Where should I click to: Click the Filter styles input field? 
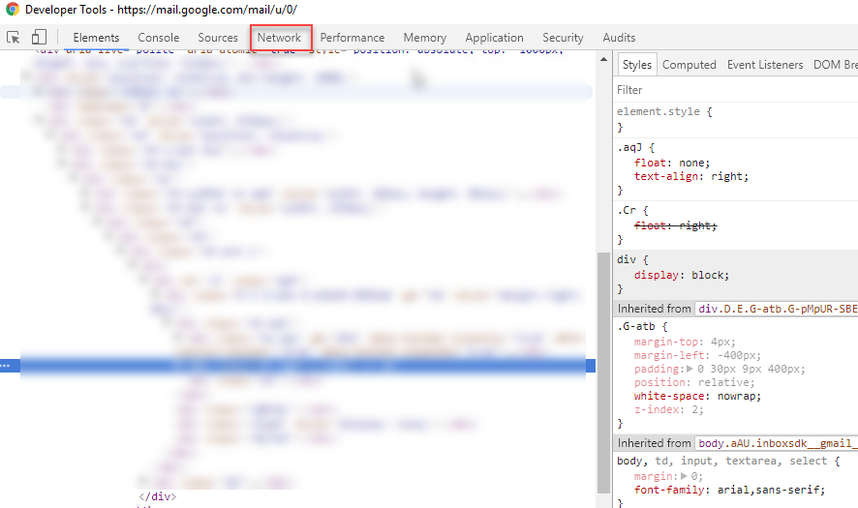pyautogui.click(x=736, y=90)
